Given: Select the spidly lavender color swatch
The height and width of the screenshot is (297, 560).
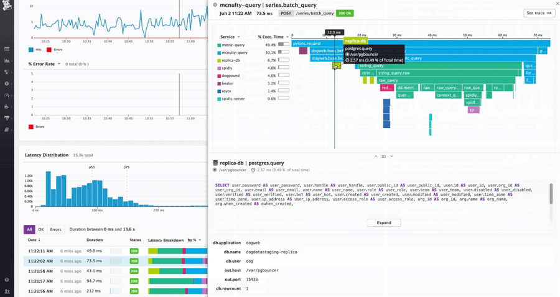Looking at the screenshot, I should [x=219, y=68].
